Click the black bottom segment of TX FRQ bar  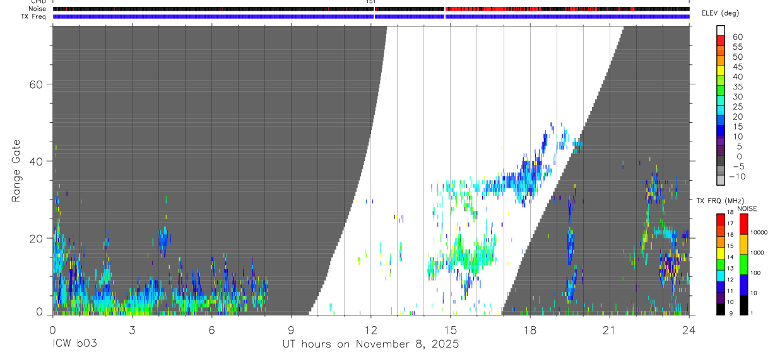tap(721, 309)
